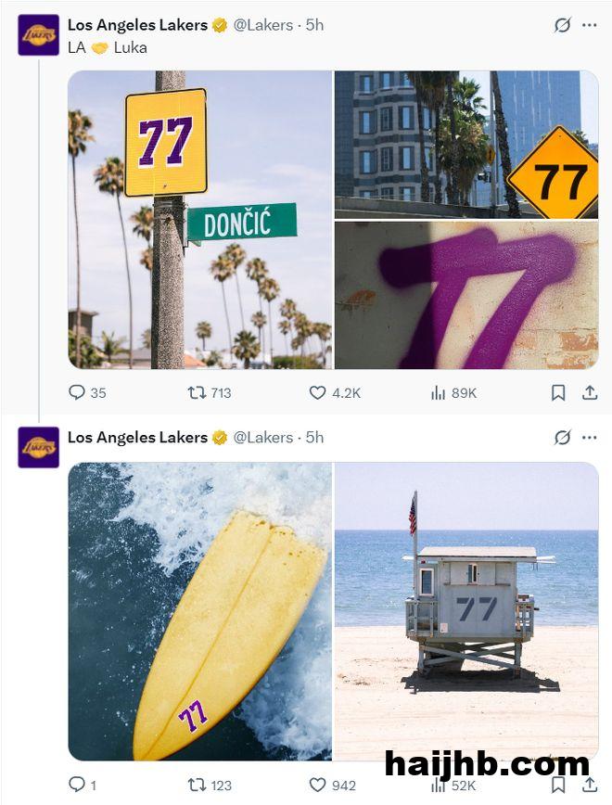The width and height of the screenshot is (612, 805).
Task: Like the tweet with 4.2K likes
Action: [318, 393]
